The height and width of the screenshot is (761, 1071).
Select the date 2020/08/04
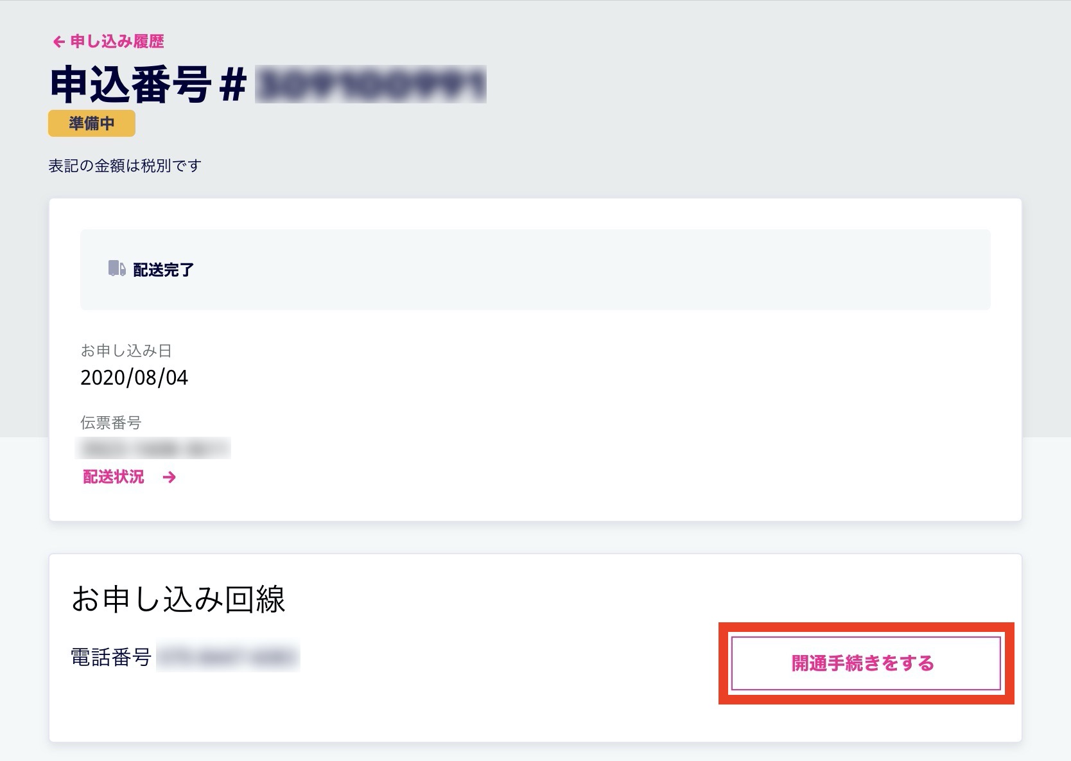[134, 377]
